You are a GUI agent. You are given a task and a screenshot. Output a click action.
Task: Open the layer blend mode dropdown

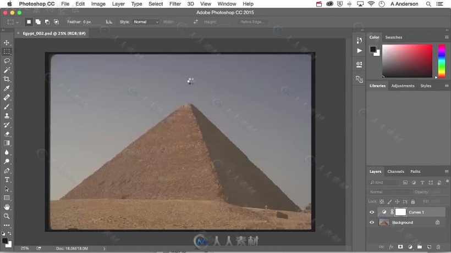390,192
